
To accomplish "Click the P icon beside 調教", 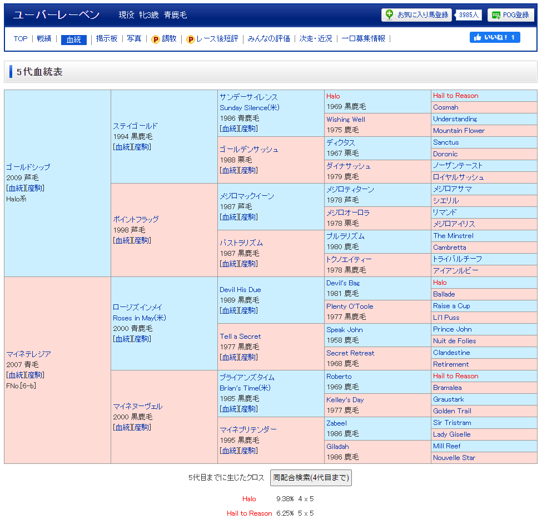I will [156, 39].
